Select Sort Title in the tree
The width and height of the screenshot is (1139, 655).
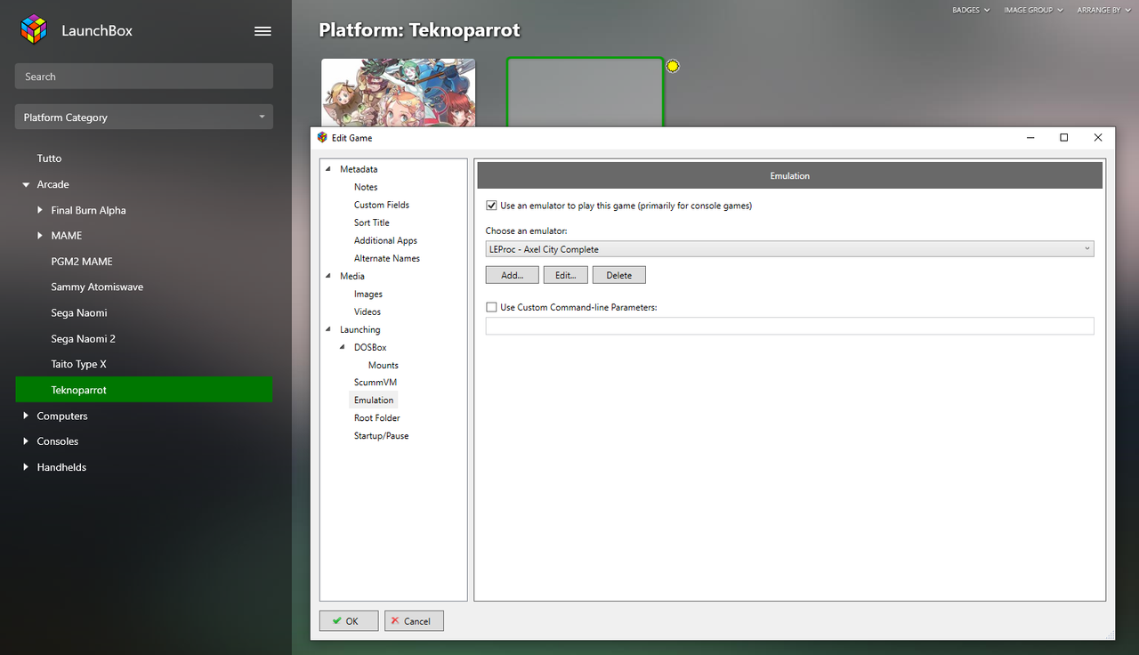pos(372,222)
